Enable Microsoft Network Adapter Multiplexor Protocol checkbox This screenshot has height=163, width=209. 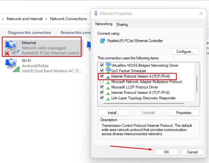click(102, 81)
